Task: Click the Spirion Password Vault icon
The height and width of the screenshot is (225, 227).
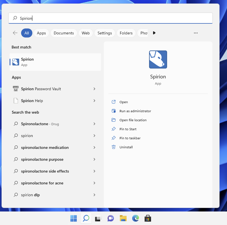Action: coord(16,89)
